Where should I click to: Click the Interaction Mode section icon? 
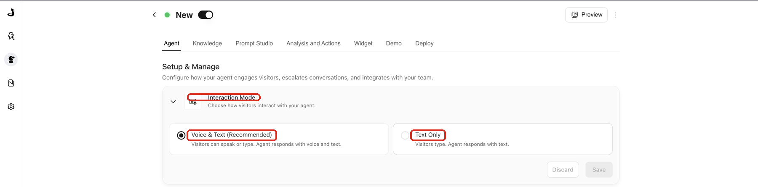193,102
